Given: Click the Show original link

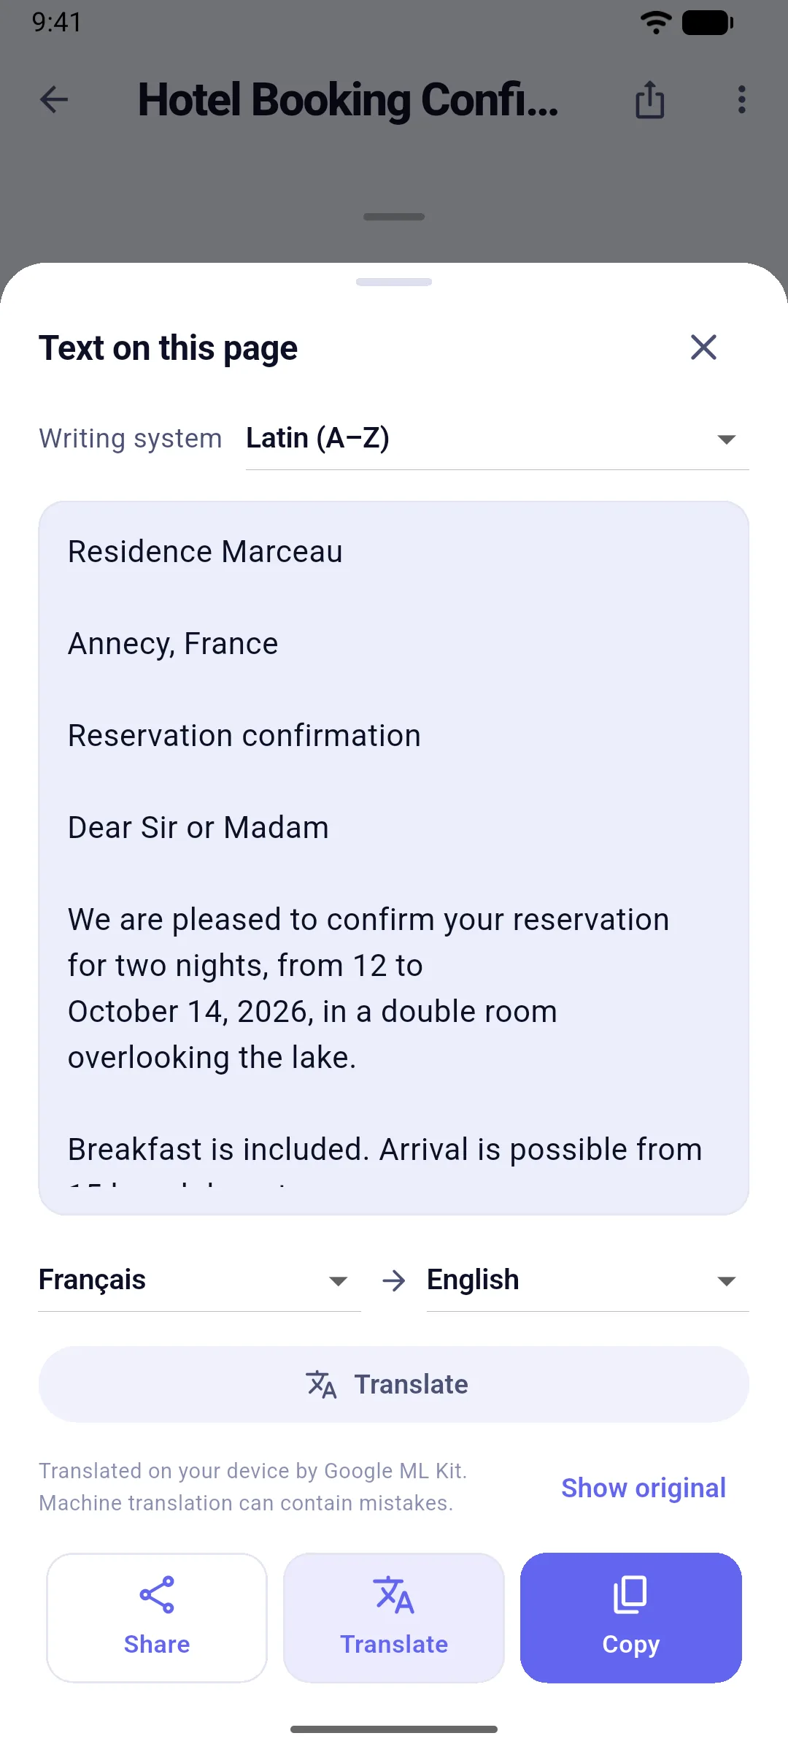Looking at the screenshot, I should pos(644,1488).
